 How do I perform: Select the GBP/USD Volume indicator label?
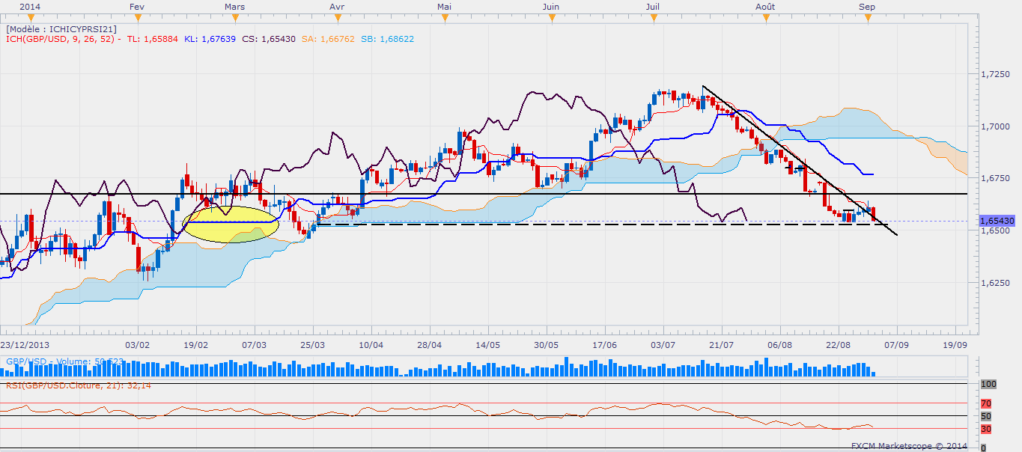point(65,361)
